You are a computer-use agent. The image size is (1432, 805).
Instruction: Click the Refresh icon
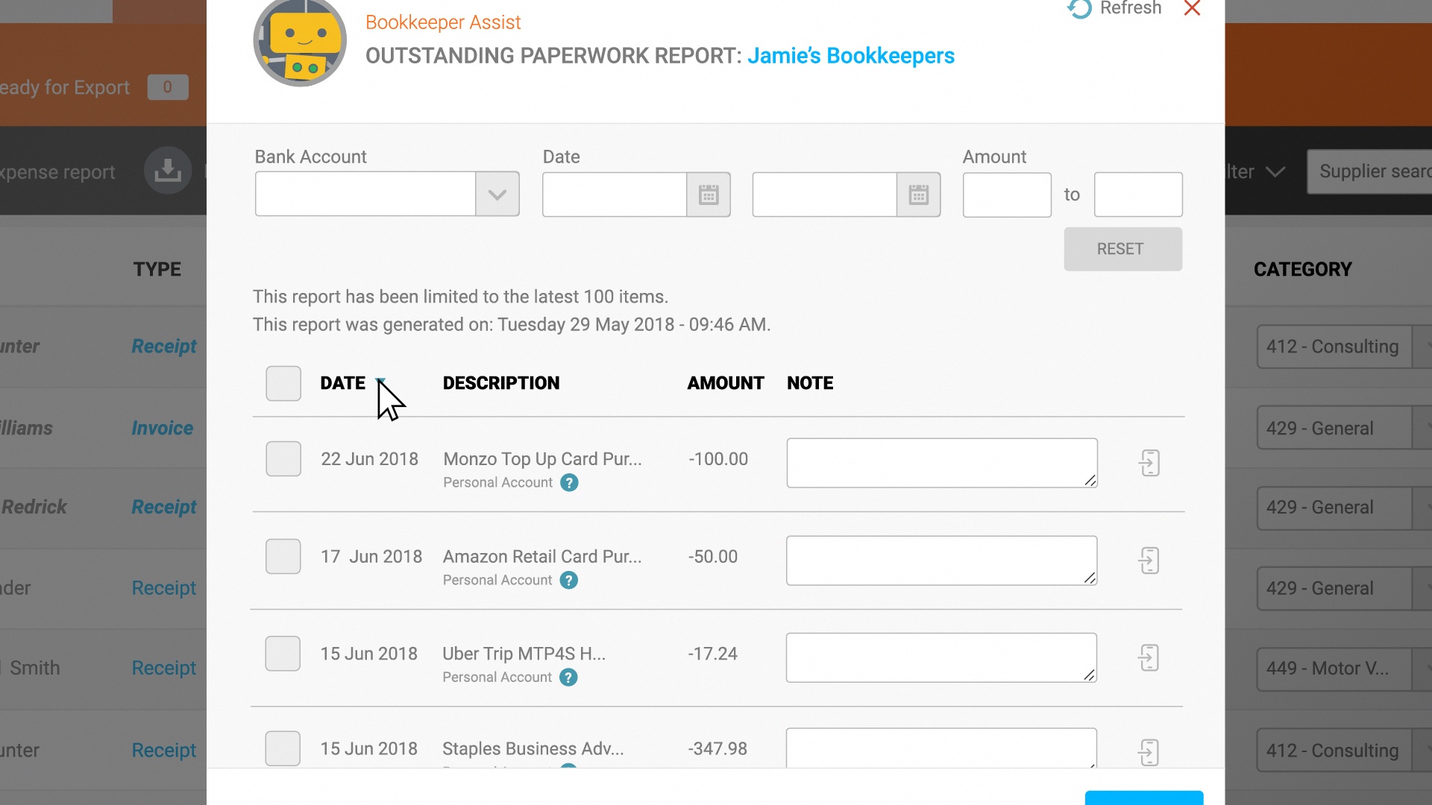click(x=1079, y=9)
